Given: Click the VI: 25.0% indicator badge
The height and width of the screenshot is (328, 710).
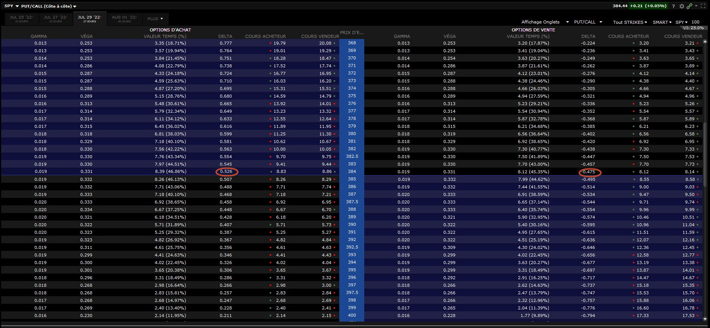Looking at the screenshot, I should tap(693, 28).
